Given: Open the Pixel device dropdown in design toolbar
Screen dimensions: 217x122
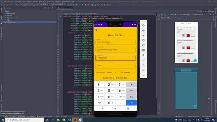Looking at the screenshot, I should (x=171, y=14).
